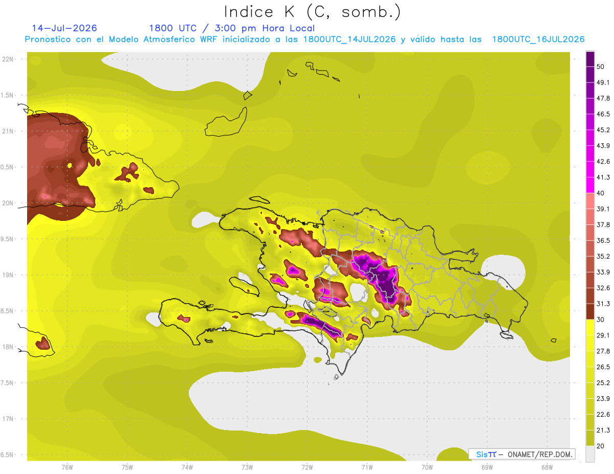Click the '22N' latitude label
614x474 pixels.
coord(8,59)
